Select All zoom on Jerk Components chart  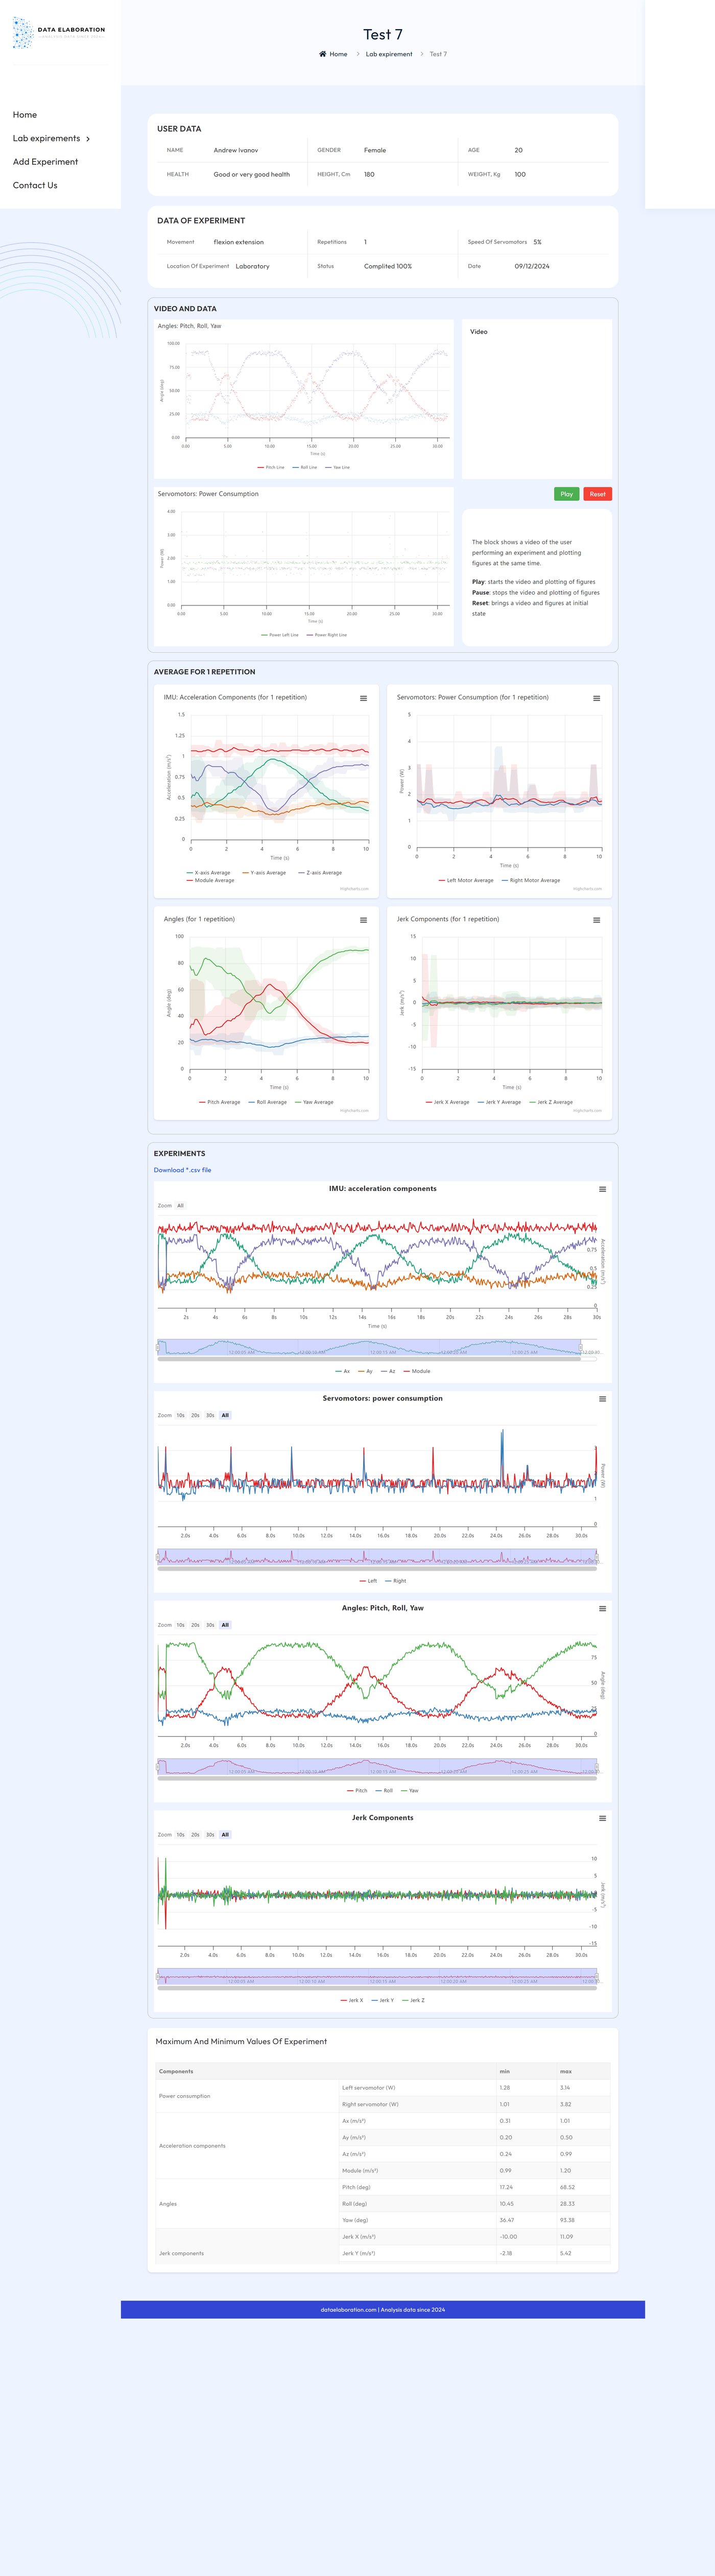[x=225, y=1835]
